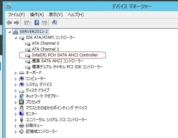Viewport: 178px width, 138px height.
Task: Open the 表示(V) menu
Action: pos(56,15)
